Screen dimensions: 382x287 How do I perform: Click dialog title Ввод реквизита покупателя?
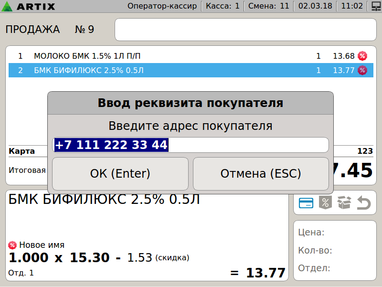coord(191,103)
